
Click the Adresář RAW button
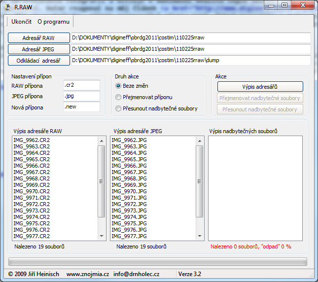point(38,38)
